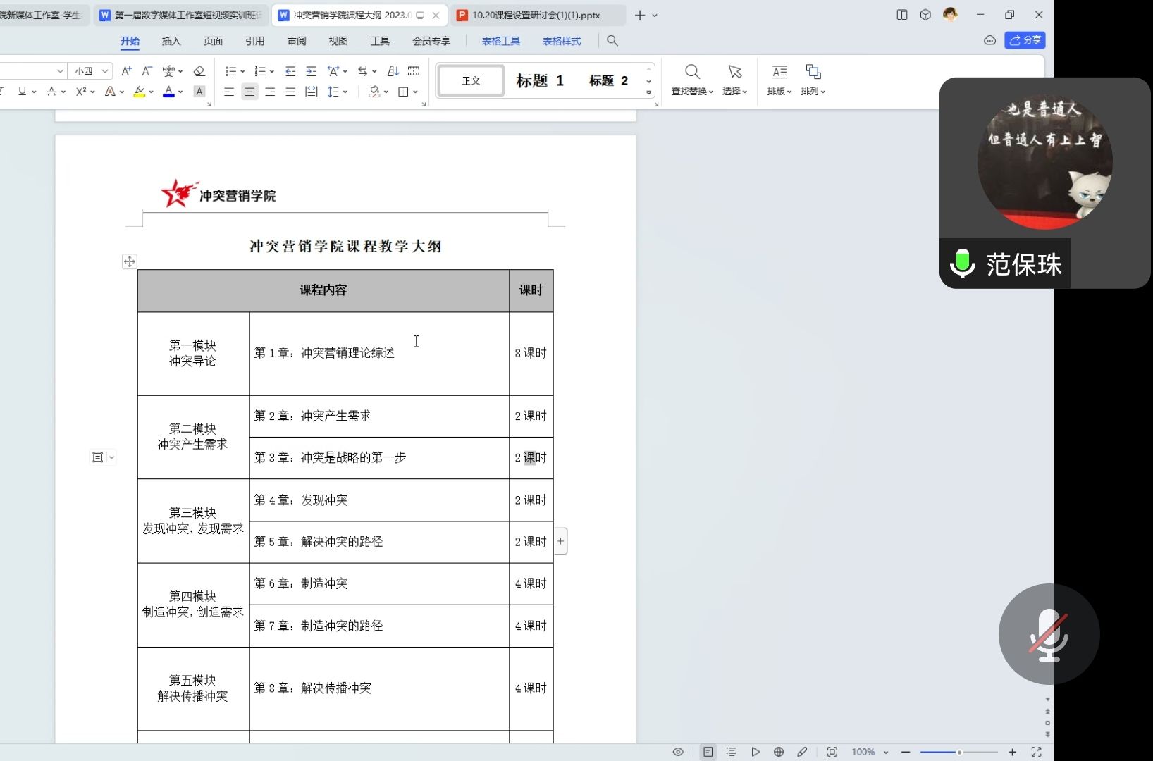Click the zoom slider in the status bar
Image resolution: width=1153 pixels, height=761 pixels.
(958, 752)
